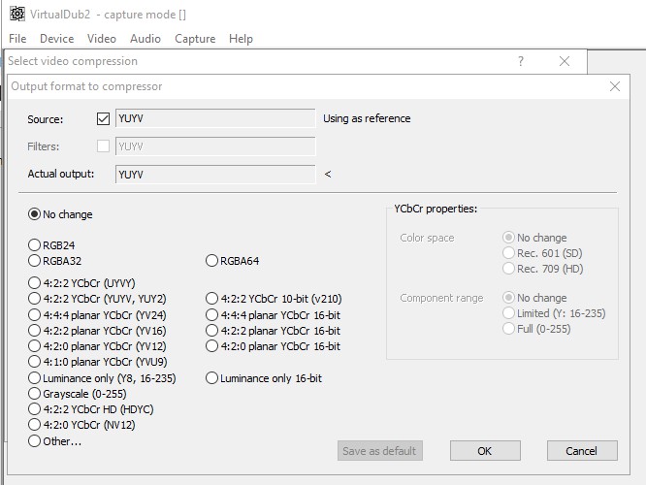Uncheck the Source YUYV checkbox
This screenshot has width=646, height=485.
coord(104,119)
